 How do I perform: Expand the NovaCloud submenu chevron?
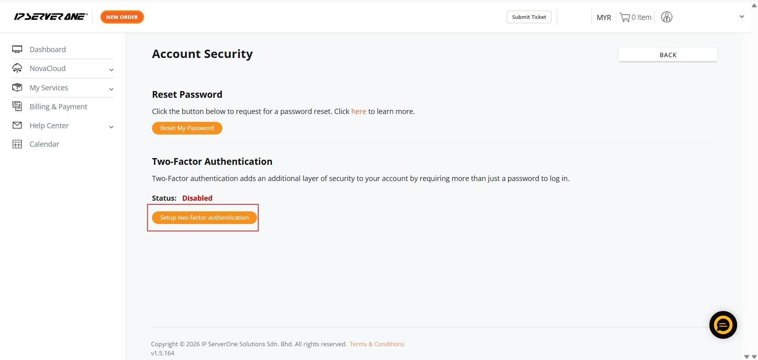point(111,70)
